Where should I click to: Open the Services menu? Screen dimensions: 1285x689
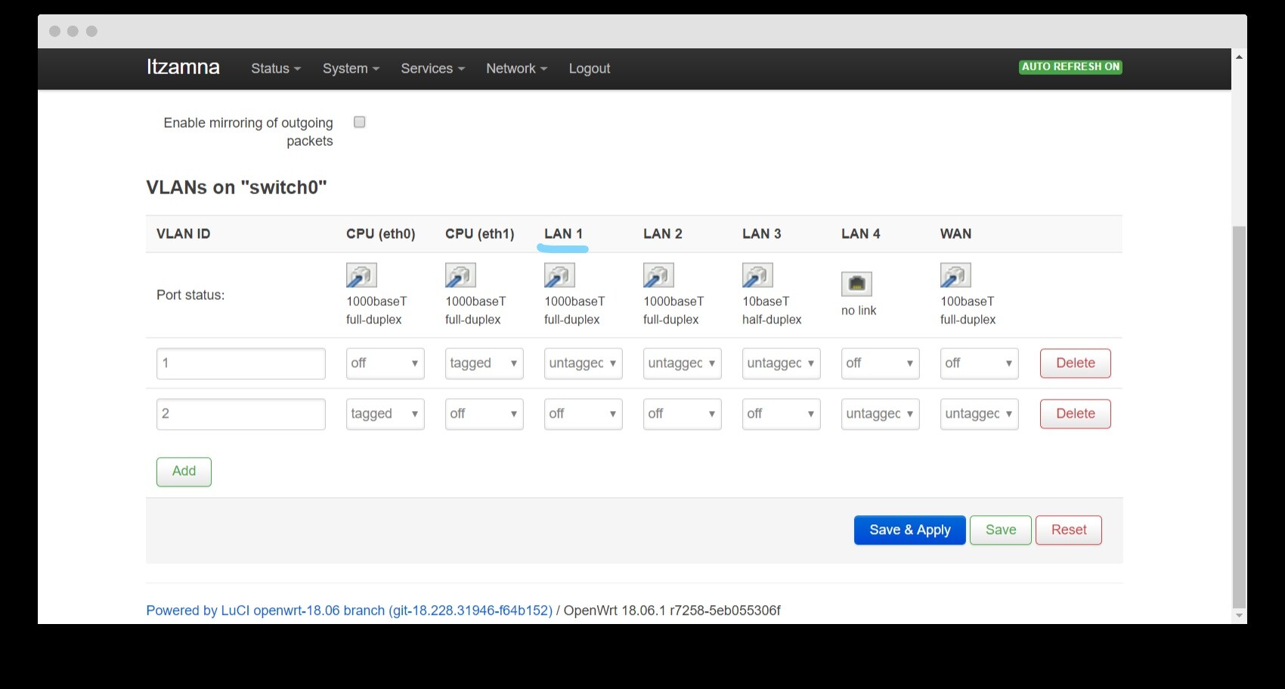(432, 69)
